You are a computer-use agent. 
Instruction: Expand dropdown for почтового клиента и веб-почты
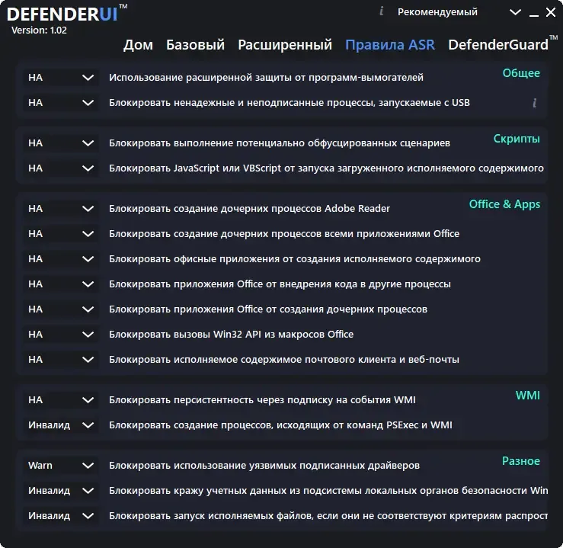[x=61, y=360]
